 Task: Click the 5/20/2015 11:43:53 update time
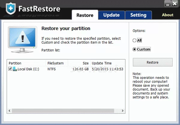coord(107,69)
